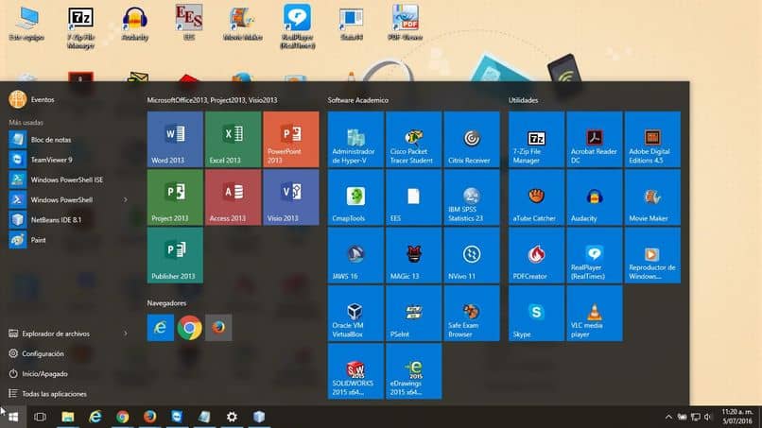Screen dimensions: 762x428
Task: Open the JAWS 16 tile
Action: (x=355, y=255)
